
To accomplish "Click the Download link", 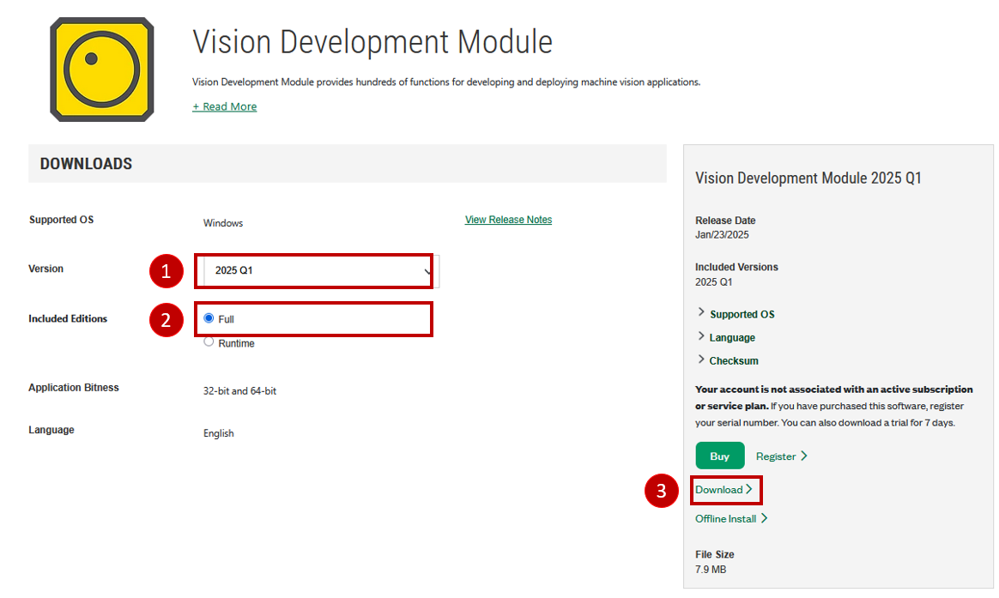I will pos(724,490).
